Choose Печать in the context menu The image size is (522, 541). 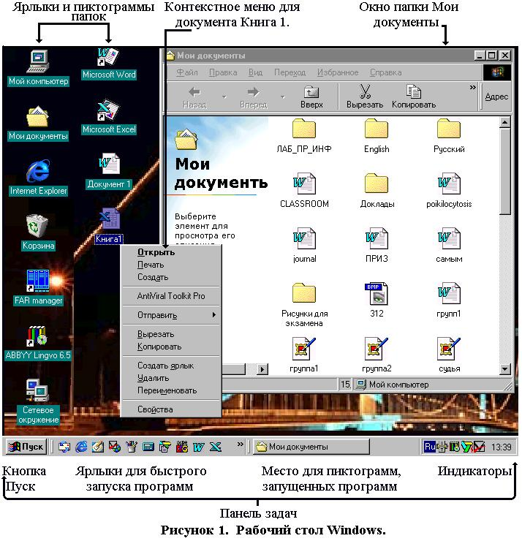point(171,265)
